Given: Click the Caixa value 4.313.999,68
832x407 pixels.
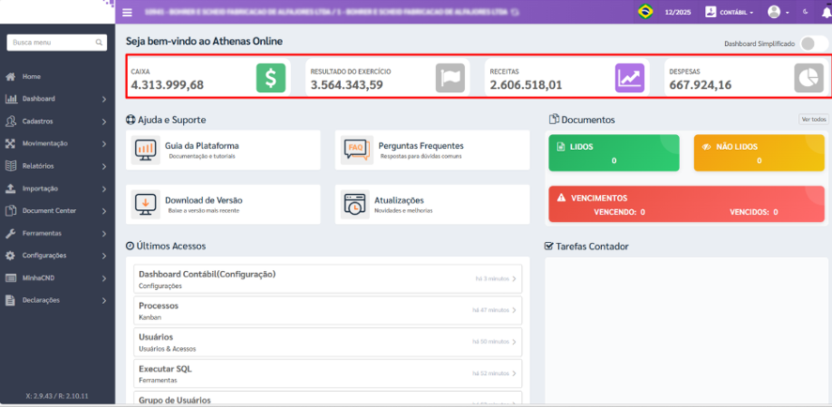Looking at the screenshot, I should pos(167,84).
